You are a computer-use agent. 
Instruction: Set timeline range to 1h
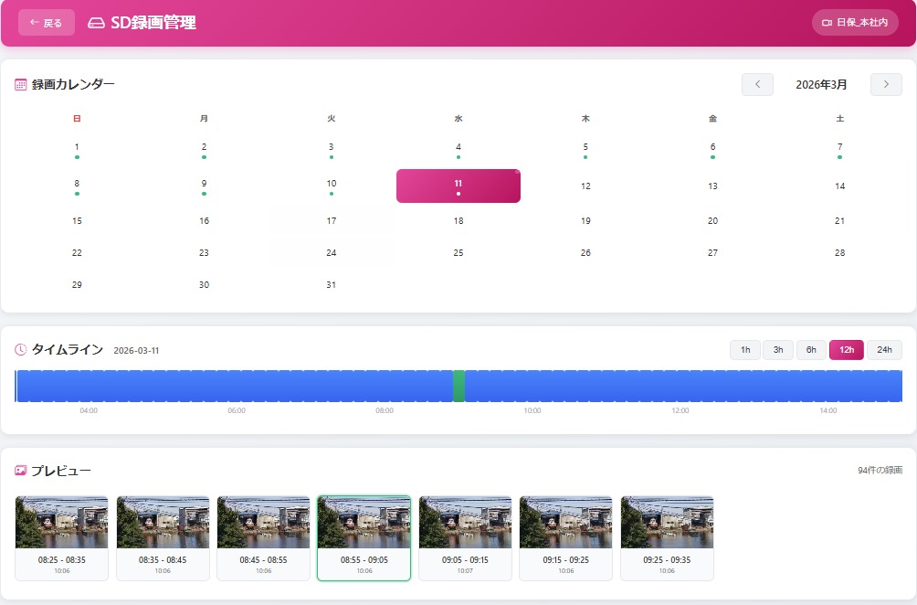pos(745,350)
